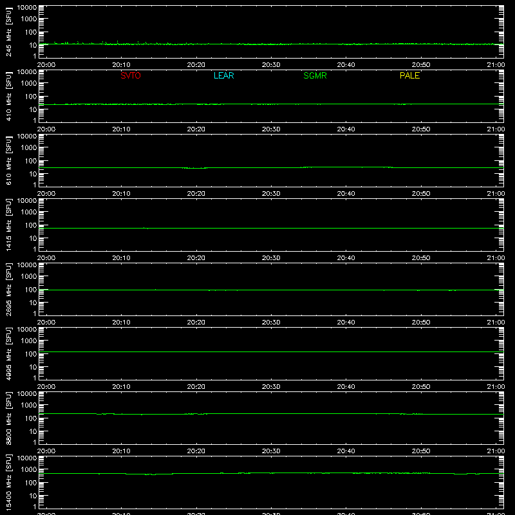
Task: Click the 10000 y-tick of the 8800 MHz plot
Action: pyautogui.click(x=27, y=394)
